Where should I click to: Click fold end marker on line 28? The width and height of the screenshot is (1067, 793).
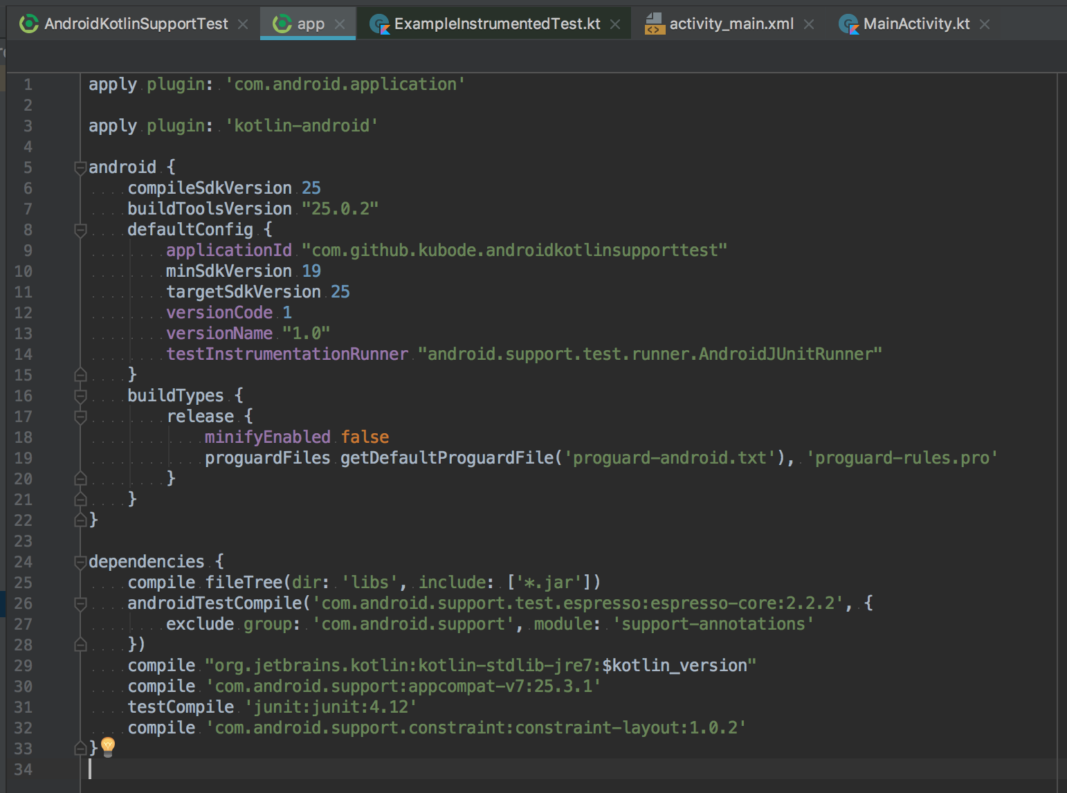80,644
